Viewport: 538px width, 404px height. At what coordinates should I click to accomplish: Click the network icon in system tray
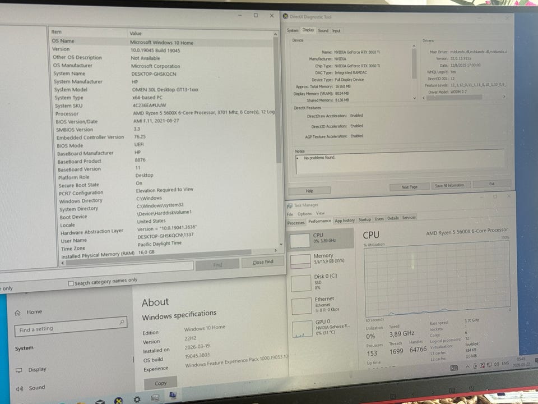(489, 365)
